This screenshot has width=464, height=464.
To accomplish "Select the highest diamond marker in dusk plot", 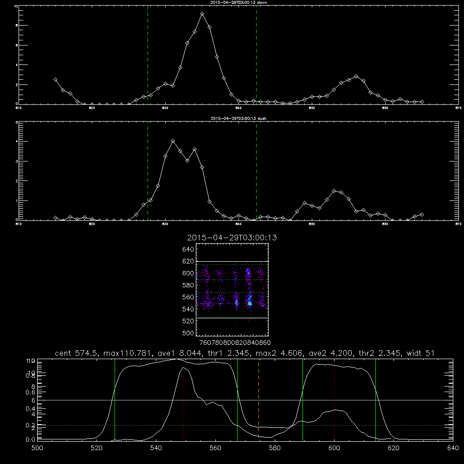I will coord(173,141).
